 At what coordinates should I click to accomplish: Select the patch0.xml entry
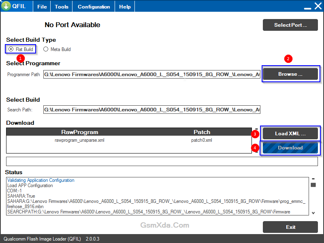point(201,140)
